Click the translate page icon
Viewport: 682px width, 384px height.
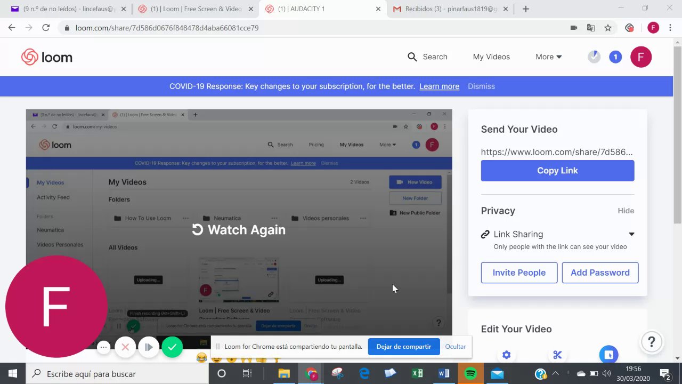pos(591,28)
